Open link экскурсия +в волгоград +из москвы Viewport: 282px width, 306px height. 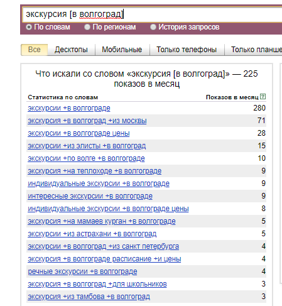(87, 121)
